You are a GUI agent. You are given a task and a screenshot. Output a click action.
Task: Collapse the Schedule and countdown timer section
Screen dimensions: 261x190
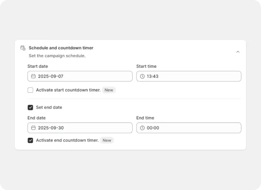[x=238, y=52]
